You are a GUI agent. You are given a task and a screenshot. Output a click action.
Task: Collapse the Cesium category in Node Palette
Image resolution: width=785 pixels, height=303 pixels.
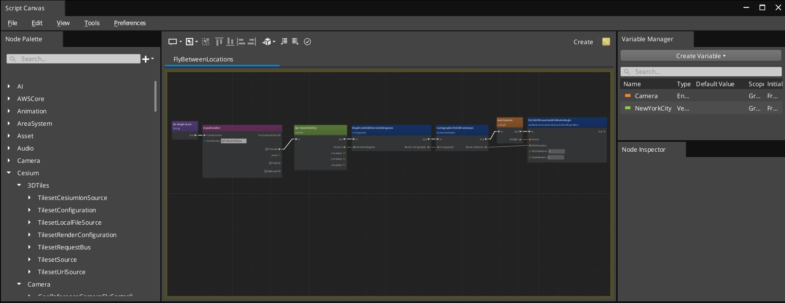[9, 173]
